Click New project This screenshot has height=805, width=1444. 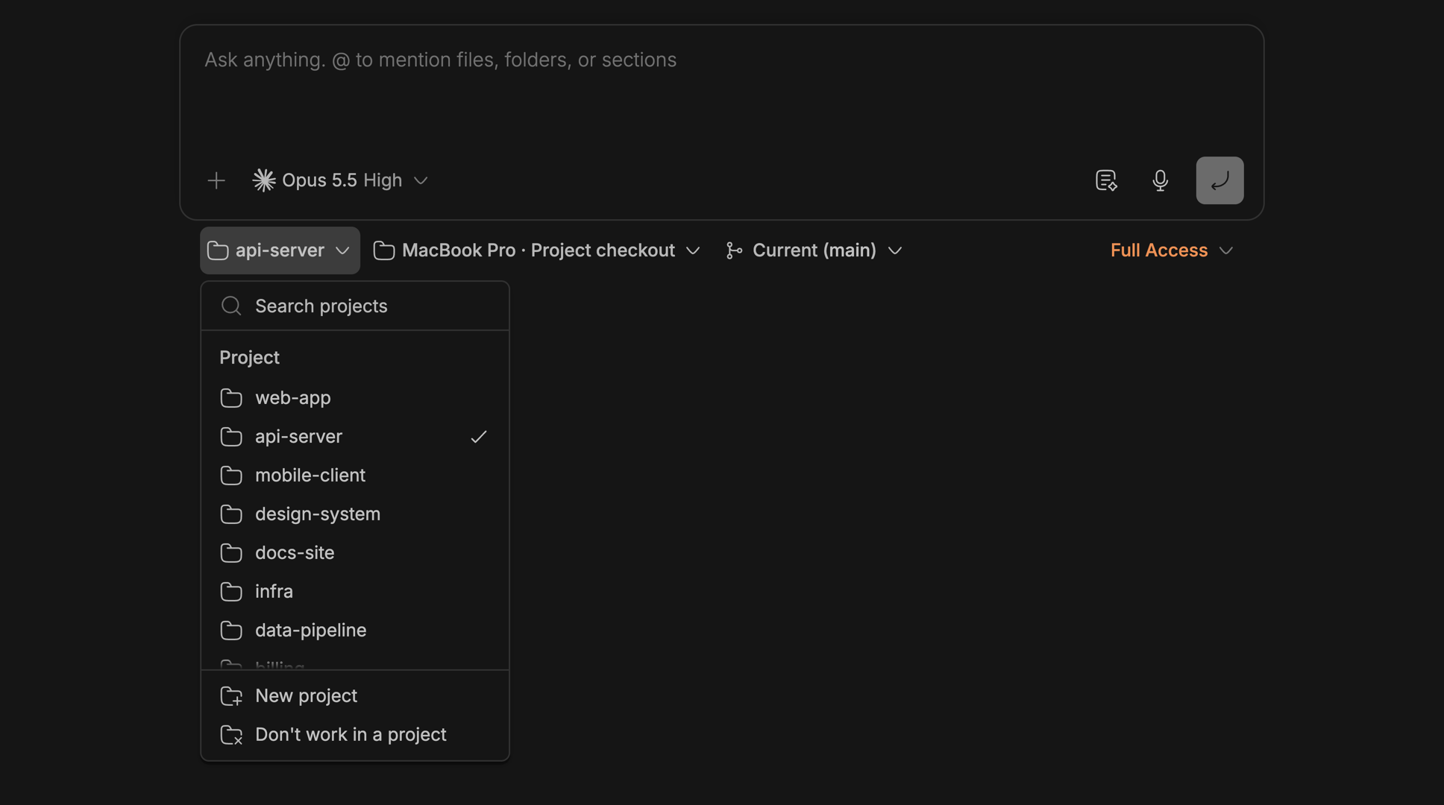click(x=355, y=696)
